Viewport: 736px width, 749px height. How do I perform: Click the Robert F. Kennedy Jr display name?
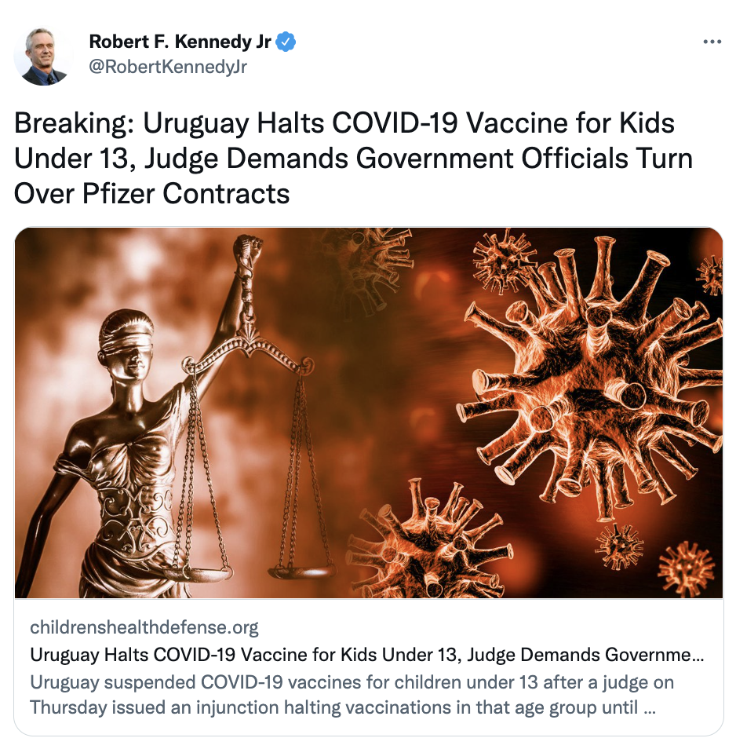pyautogui.click(x=180, y=42)
